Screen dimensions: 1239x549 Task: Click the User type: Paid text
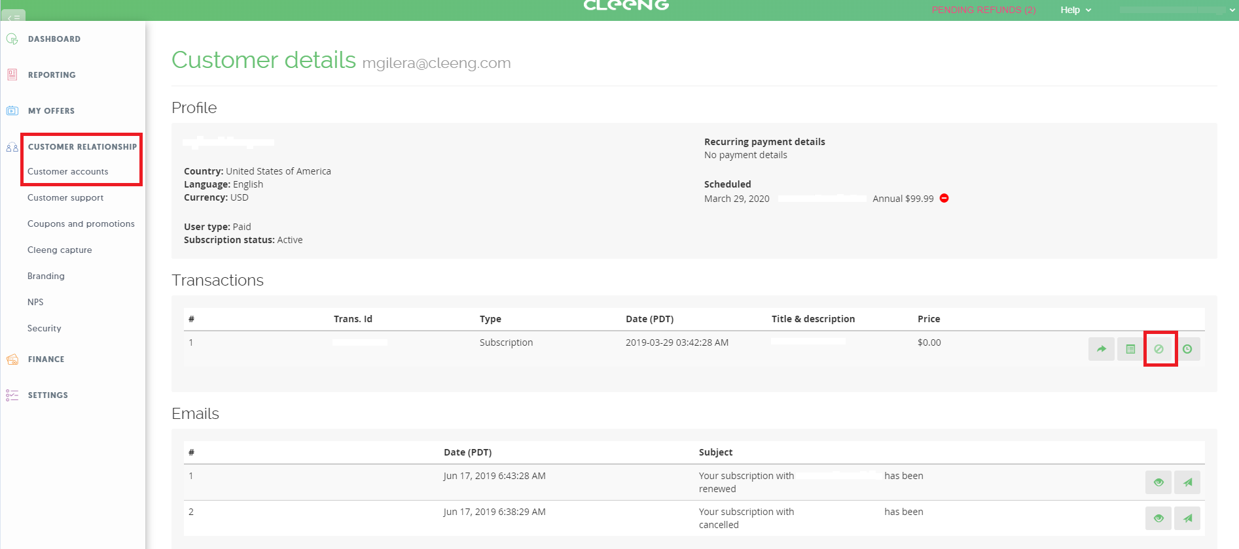(x=217, y=227)
